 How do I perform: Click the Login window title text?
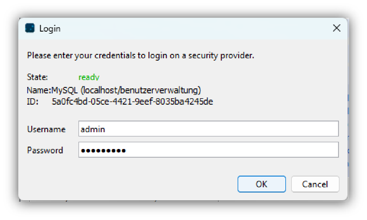[50, 28]
